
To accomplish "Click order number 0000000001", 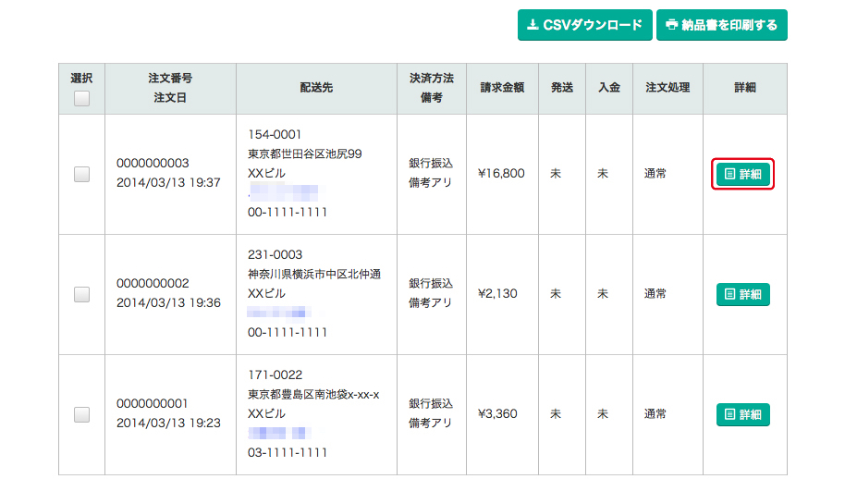I will point(153,403).
